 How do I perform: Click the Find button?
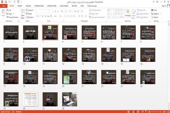click(x=154, y=10)
